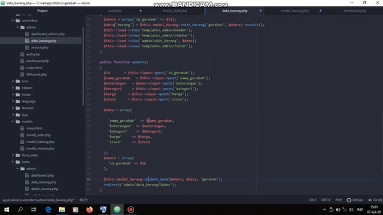Click the GitHub octocat icon in status bar

pyautogui.click(x=349, y=200)
